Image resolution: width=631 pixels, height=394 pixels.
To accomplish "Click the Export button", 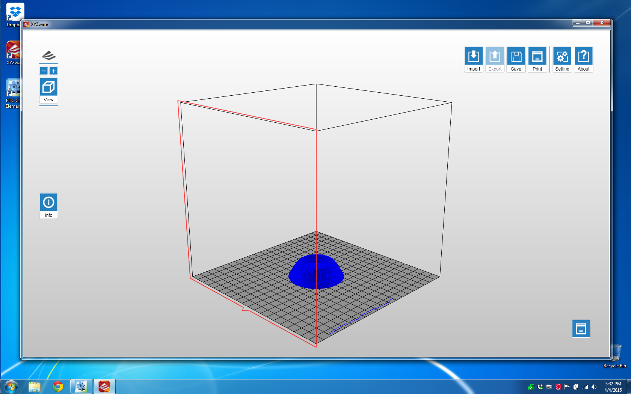I will click(x=495, y=59).
